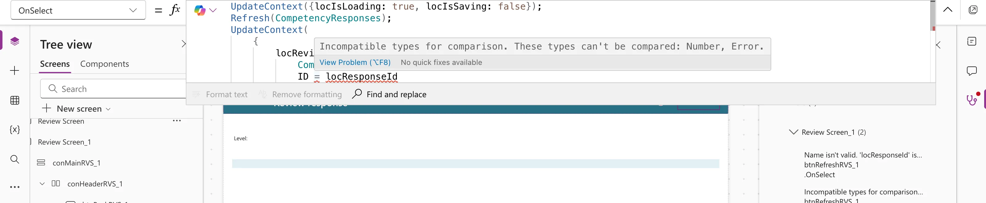The width and height of the screenshot is (986, 203).
Task: Click the fx formula icon
Action: [175, 10]
